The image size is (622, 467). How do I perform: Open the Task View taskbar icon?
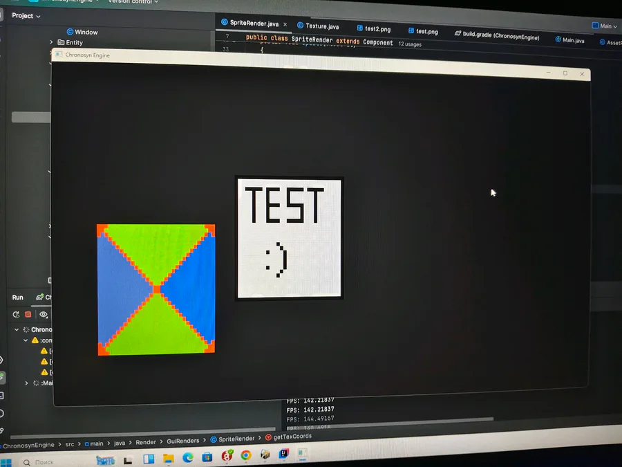click(128, 460)
